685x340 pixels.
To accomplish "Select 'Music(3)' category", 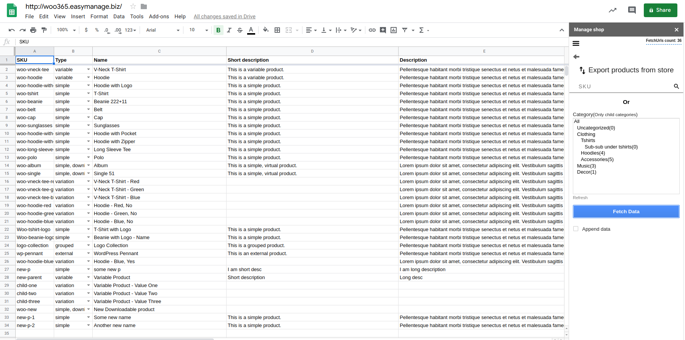I will [x=586, y=166].
